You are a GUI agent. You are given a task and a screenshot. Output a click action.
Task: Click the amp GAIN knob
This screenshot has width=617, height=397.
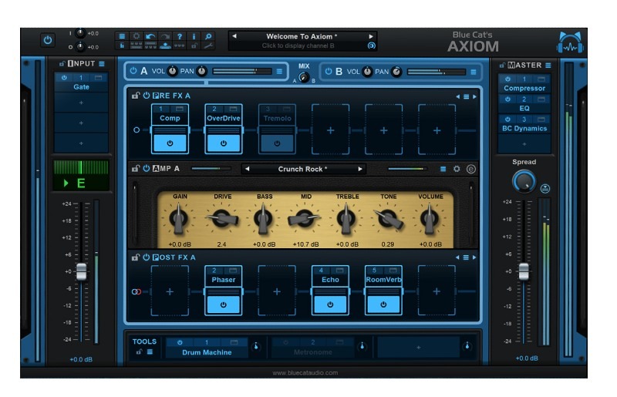click(x=178, y=219)
